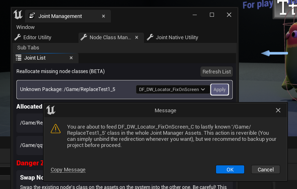Close the Joint List sub tab
The height and width of the screenshot is (189, 297).
pos(71,58)
